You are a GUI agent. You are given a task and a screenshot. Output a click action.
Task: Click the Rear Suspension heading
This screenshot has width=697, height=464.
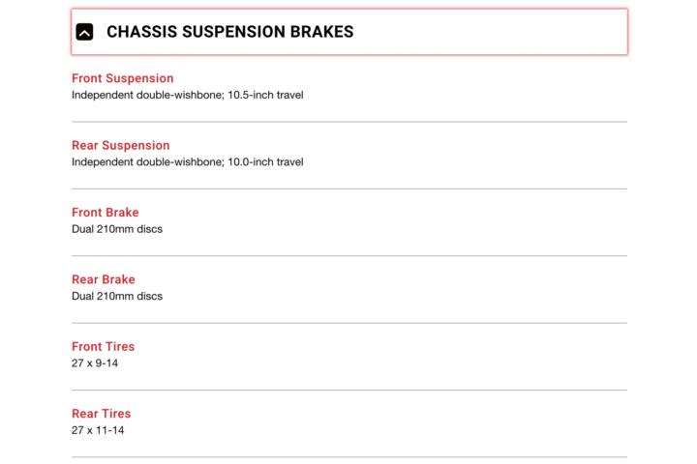click(121, 145)
